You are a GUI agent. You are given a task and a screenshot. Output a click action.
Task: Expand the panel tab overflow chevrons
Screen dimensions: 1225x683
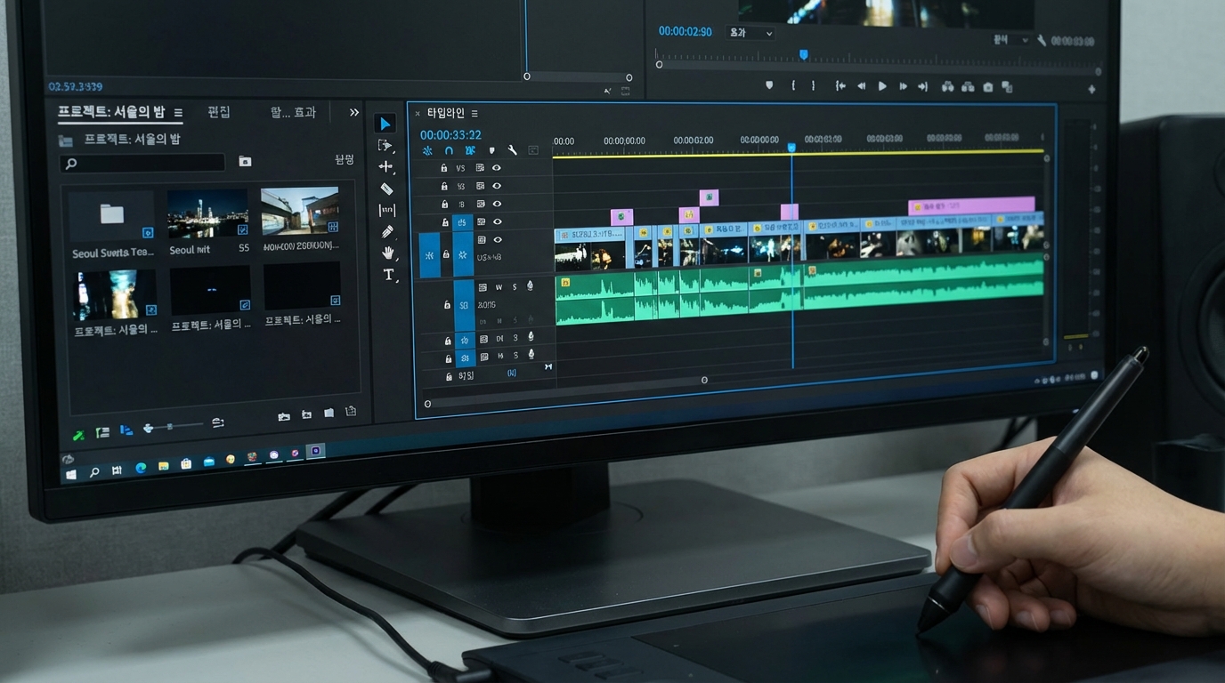pos(354,112)
